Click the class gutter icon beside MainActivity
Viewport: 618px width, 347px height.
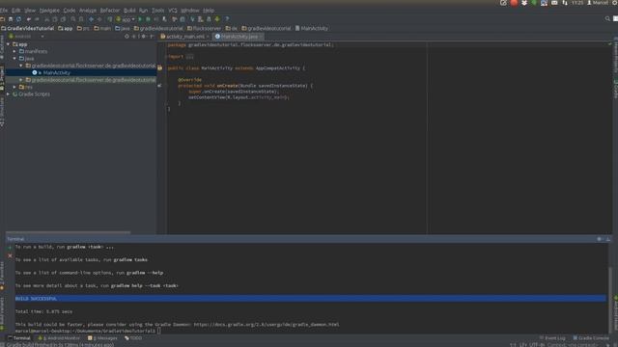[159, 68]
